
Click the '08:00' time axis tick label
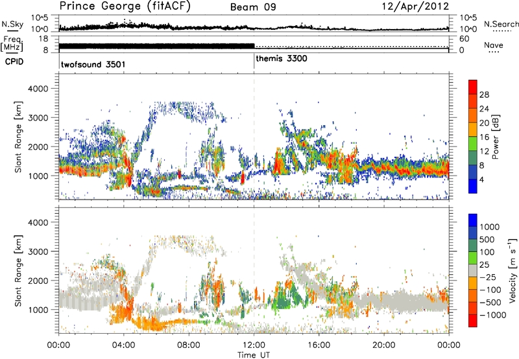[189, 345]
